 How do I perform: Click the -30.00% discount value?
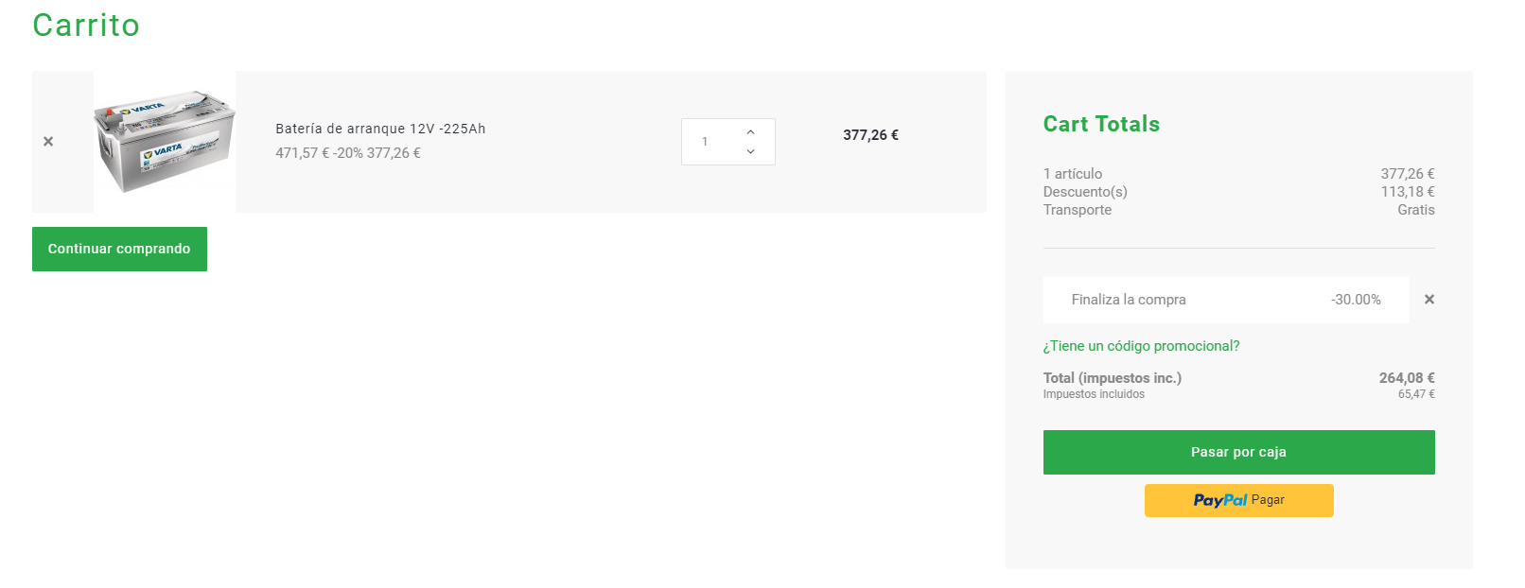[x=1356, y=300]
